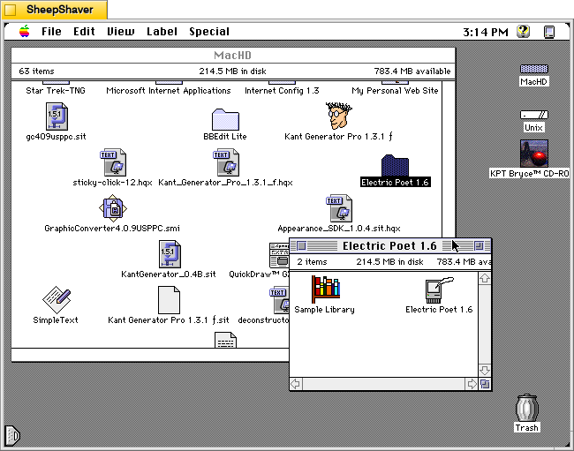Open the application switcher menu icon
The width and height of the screenshot is (574, 451).
tap(548, 32)
